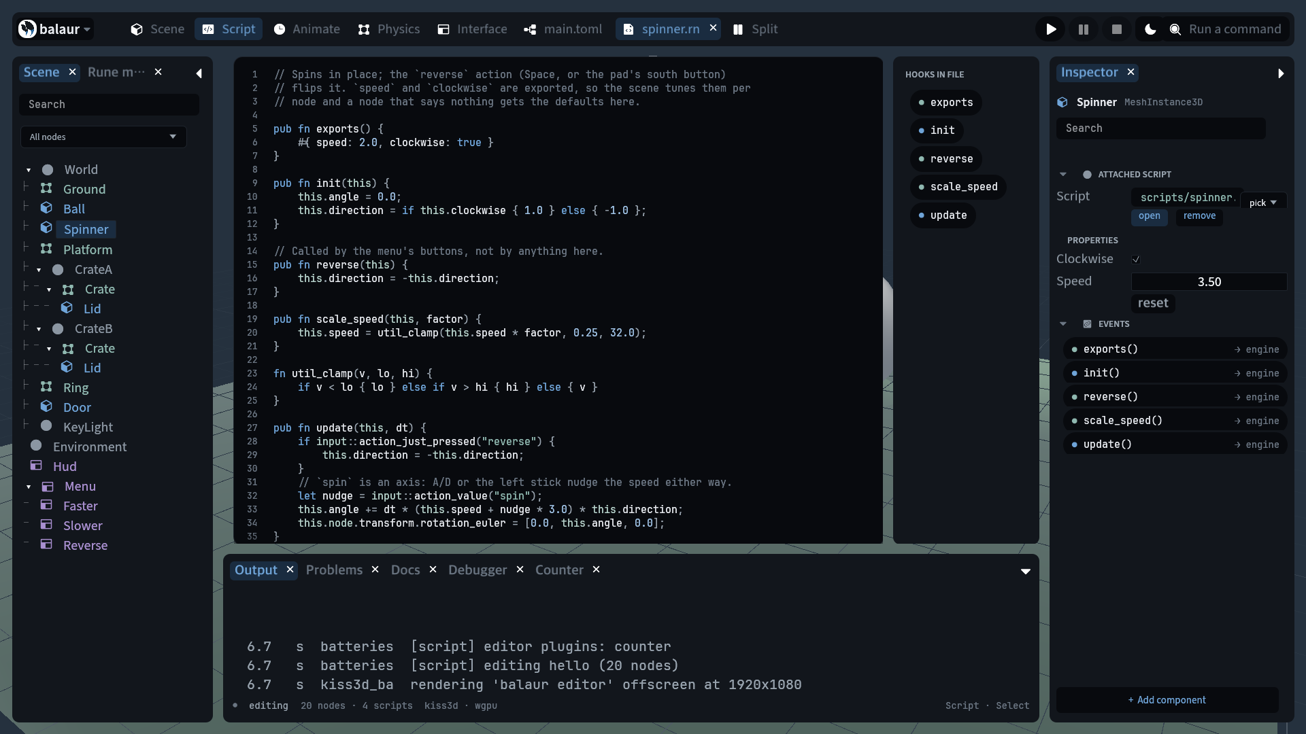Jump to the exports hook
This screenshot has height=734, width=1306.
(x=945, y=103)
